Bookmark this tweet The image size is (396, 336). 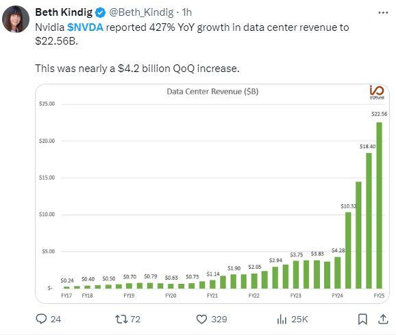pos(362,319)
